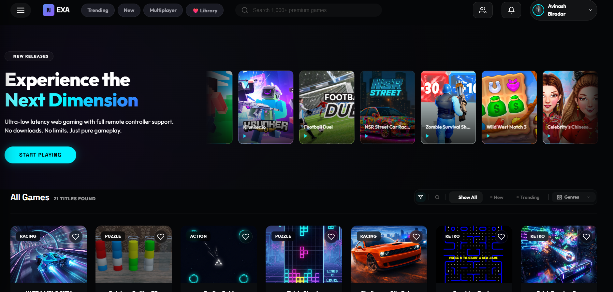
Task: Favorite the colored bottles PUZZLE game
Action: 161,237
